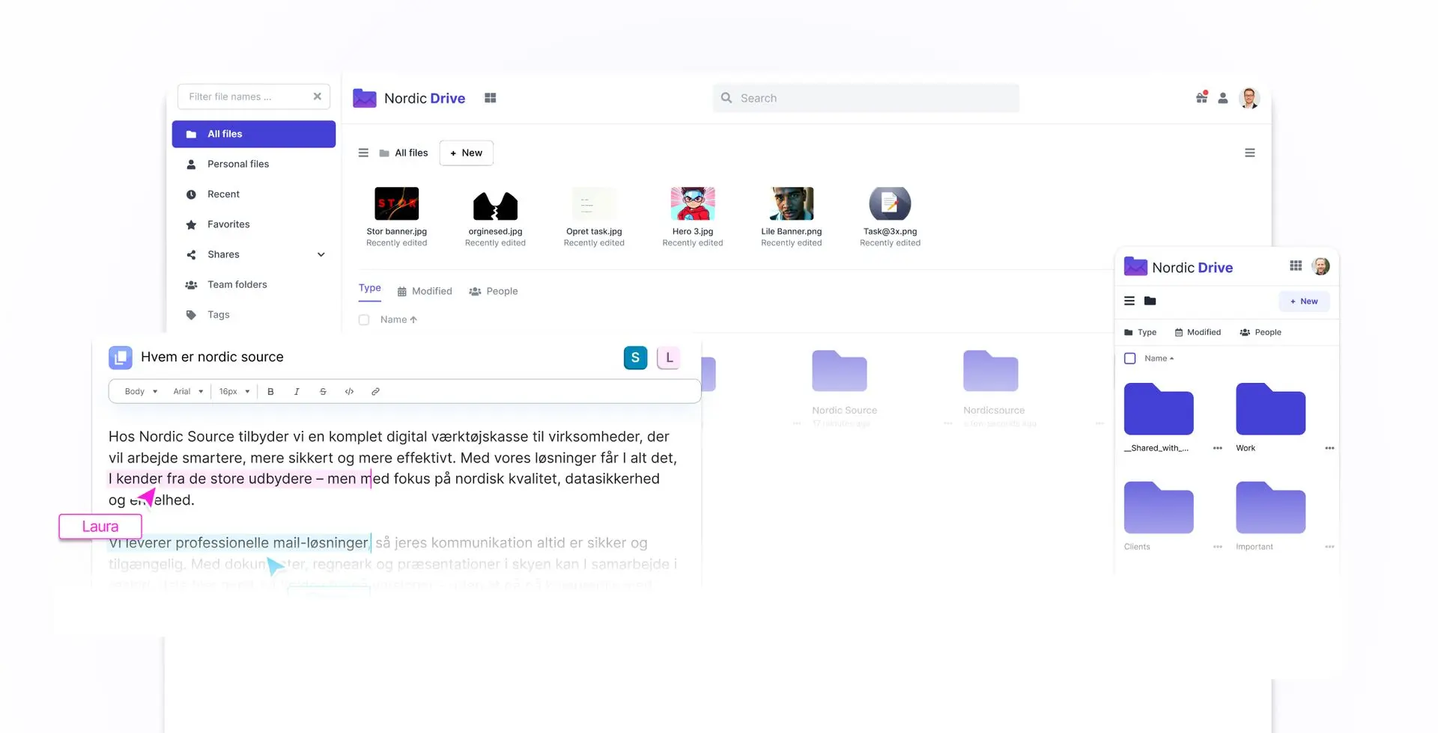This screenshot has width=1438, height=733.
Task: Select Type filter in mobile panel
Action: click(x=1140, y=332)
